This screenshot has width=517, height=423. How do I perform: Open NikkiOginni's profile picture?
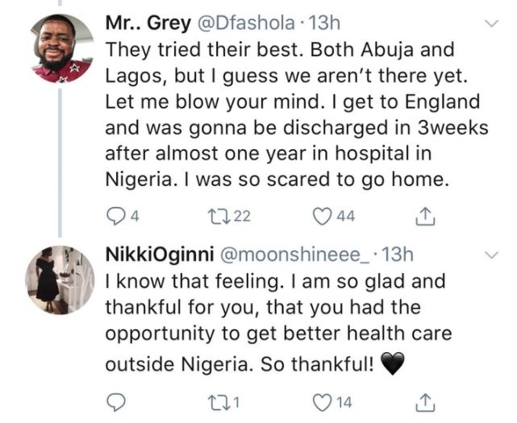60,279
